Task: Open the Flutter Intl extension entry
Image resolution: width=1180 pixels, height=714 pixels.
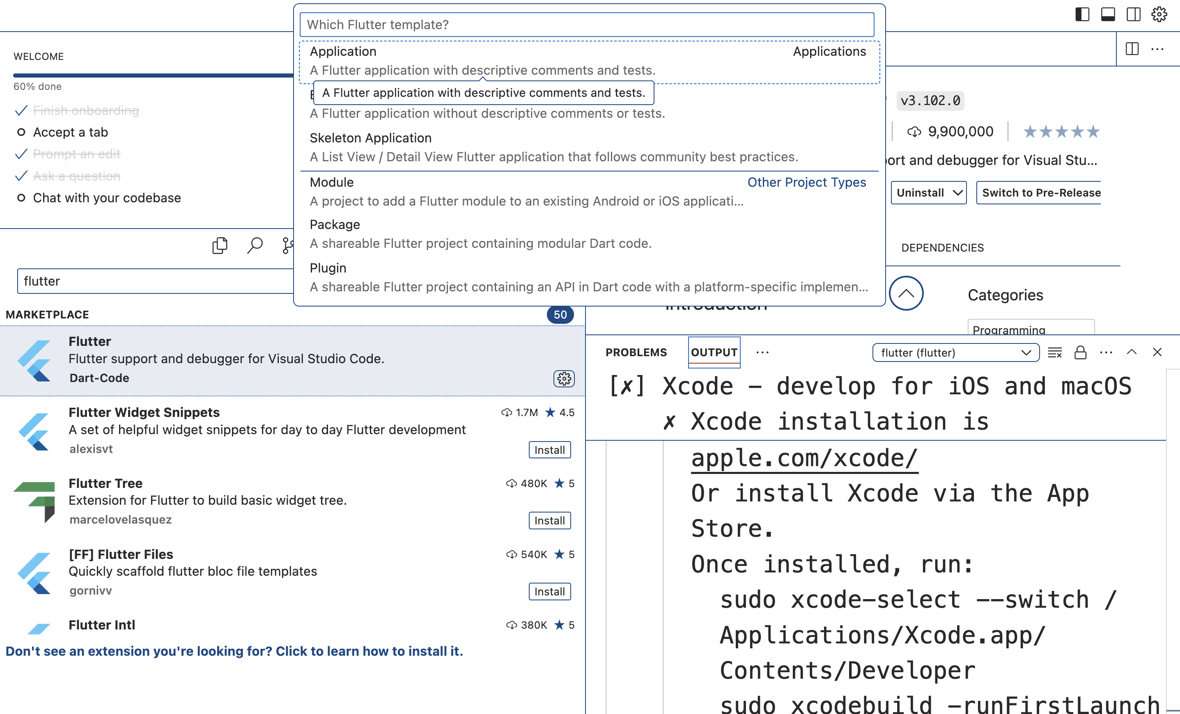Action: (292, 626)
